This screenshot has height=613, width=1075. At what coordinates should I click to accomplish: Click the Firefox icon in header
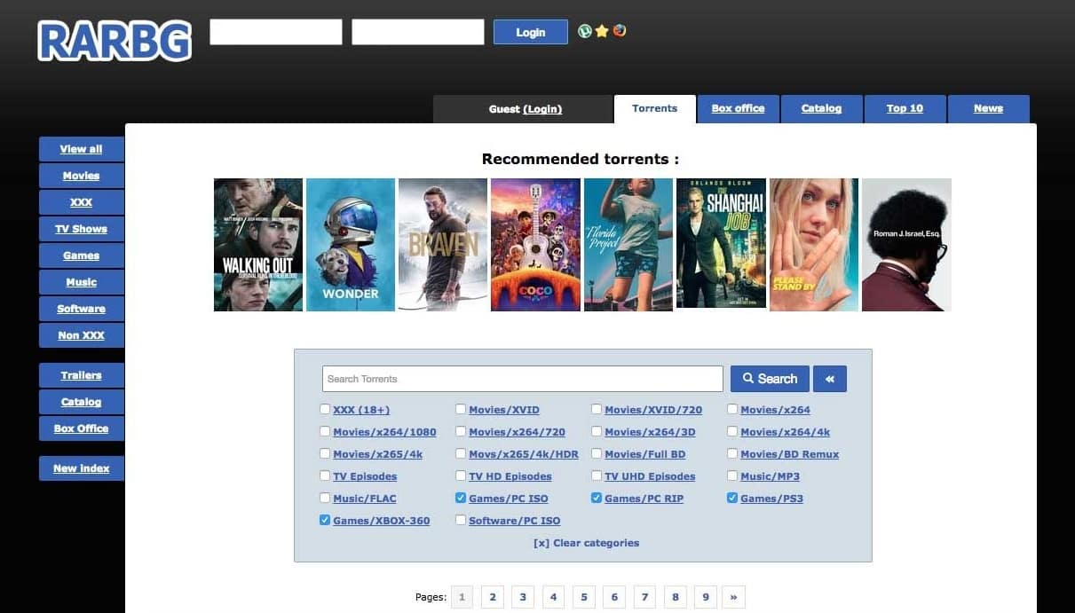pos(620,31)
